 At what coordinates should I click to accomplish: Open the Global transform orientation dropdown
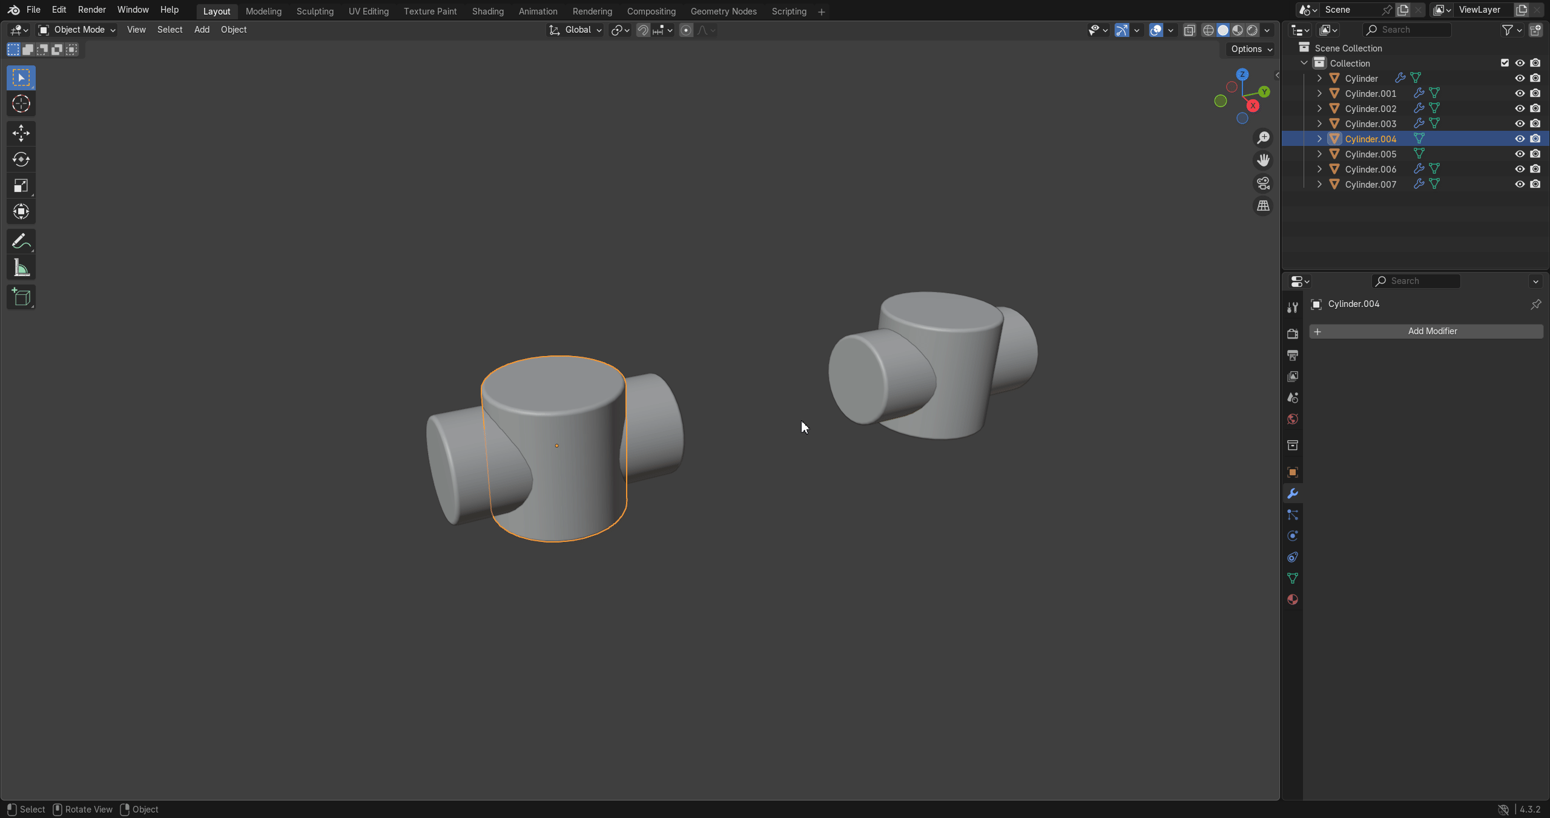tap(575, 30)
